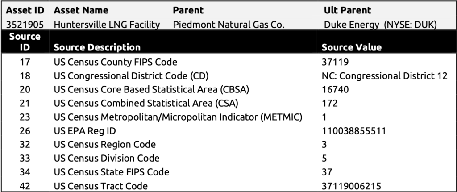This screenshot has width=457, height=192.
Task: Click value NC: Congressional District 12
Action: click(384, 76)
